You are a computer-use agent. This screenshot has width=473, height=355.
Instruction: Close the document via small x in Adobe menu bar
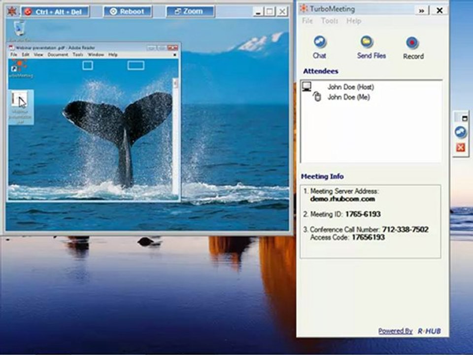(174, 55)
